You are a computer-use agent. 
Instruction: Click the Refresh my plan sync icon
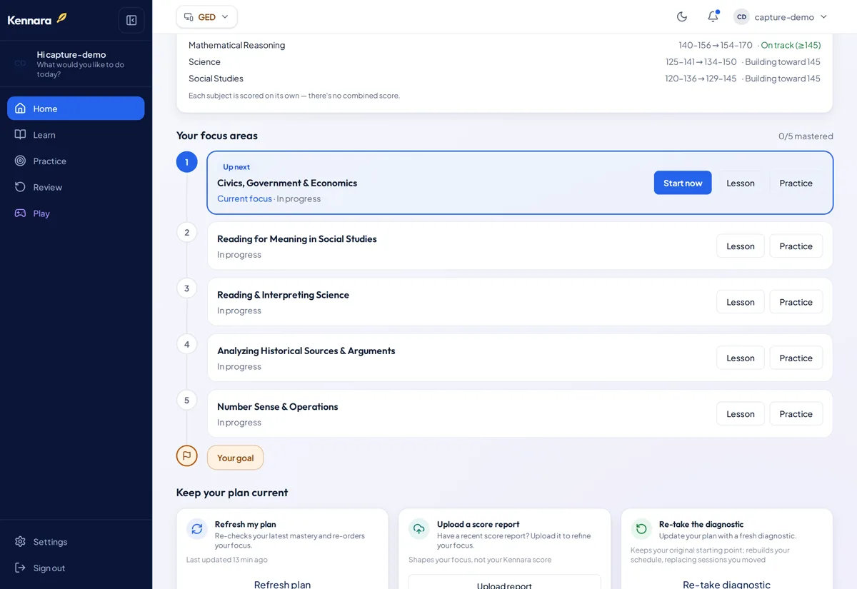coord(197,529)
